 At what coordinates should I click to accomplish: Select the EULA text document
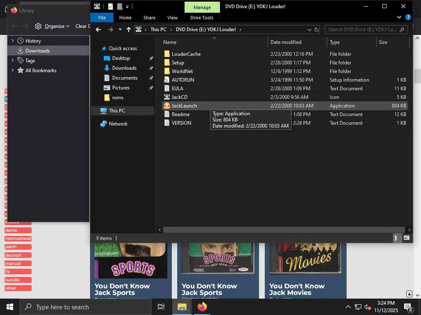click(x=178, y=89)
